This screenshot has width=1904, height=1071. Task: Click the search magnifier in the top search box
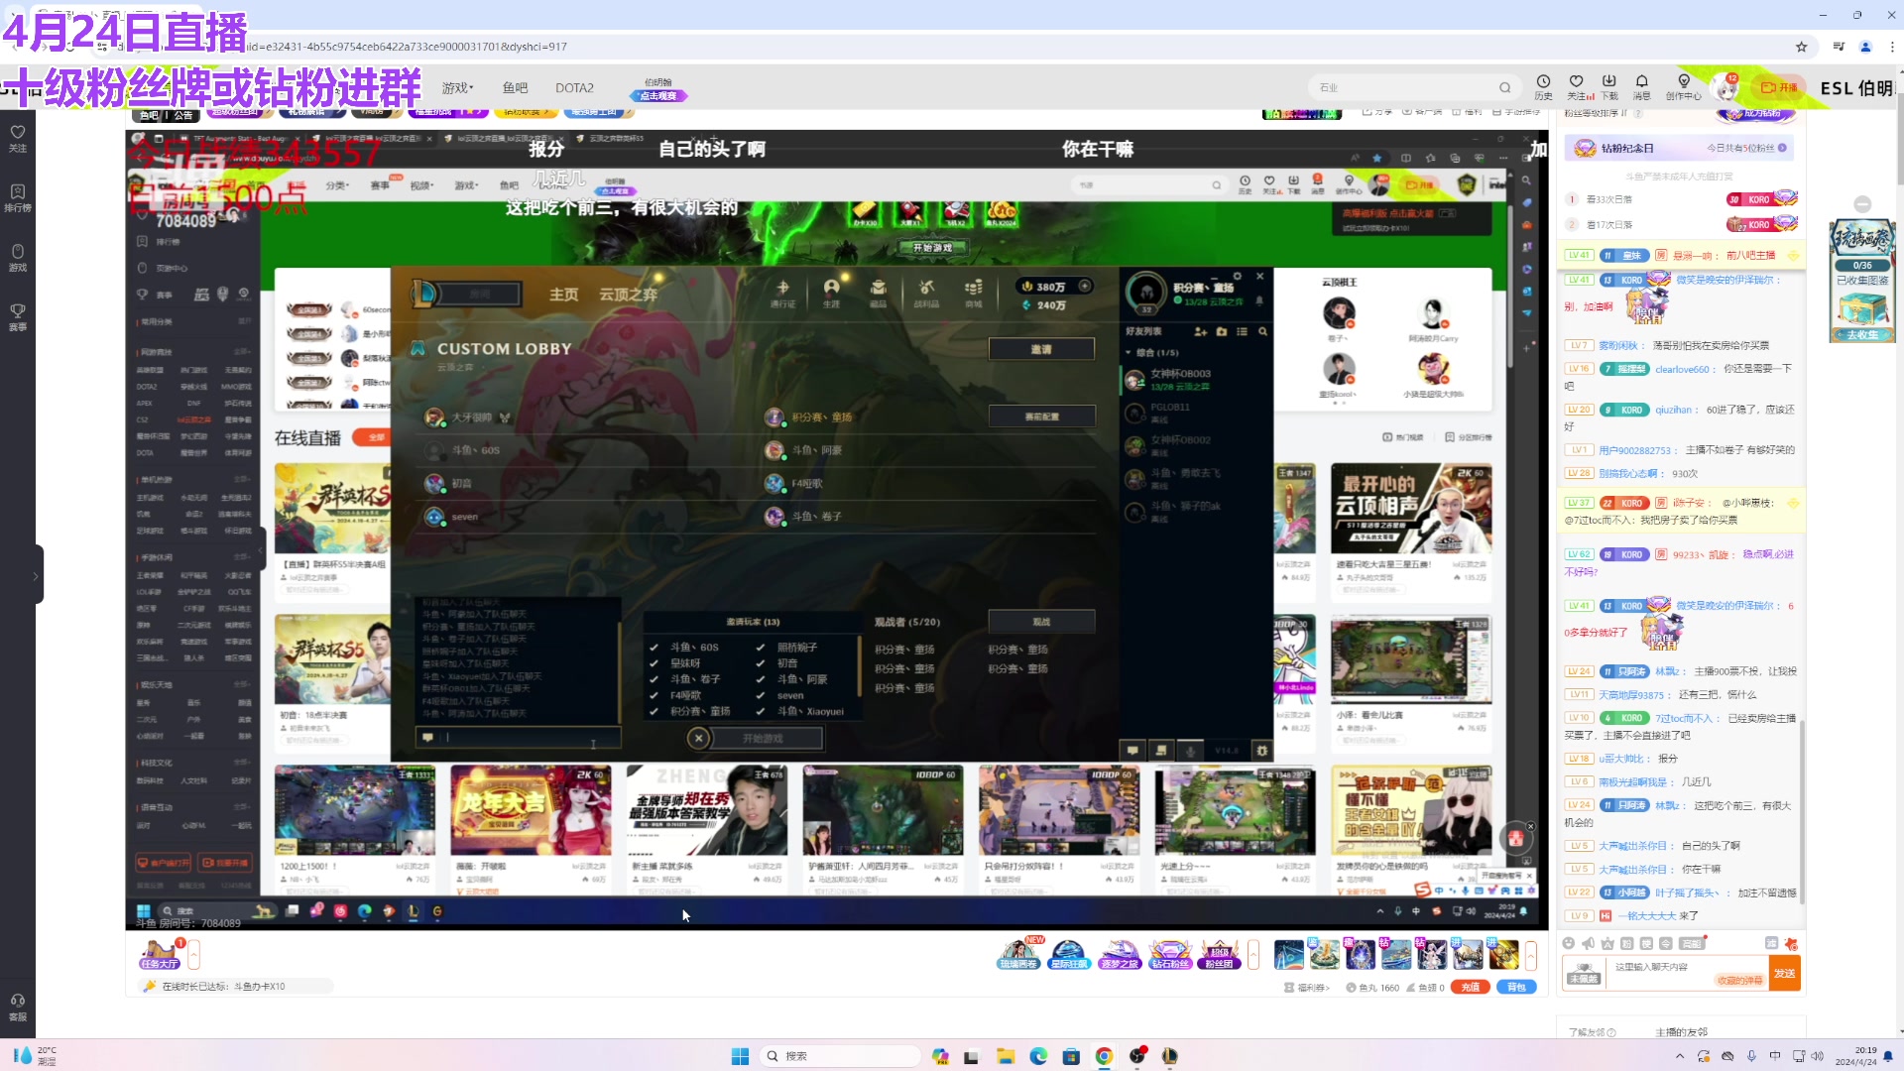[1504, 87]
